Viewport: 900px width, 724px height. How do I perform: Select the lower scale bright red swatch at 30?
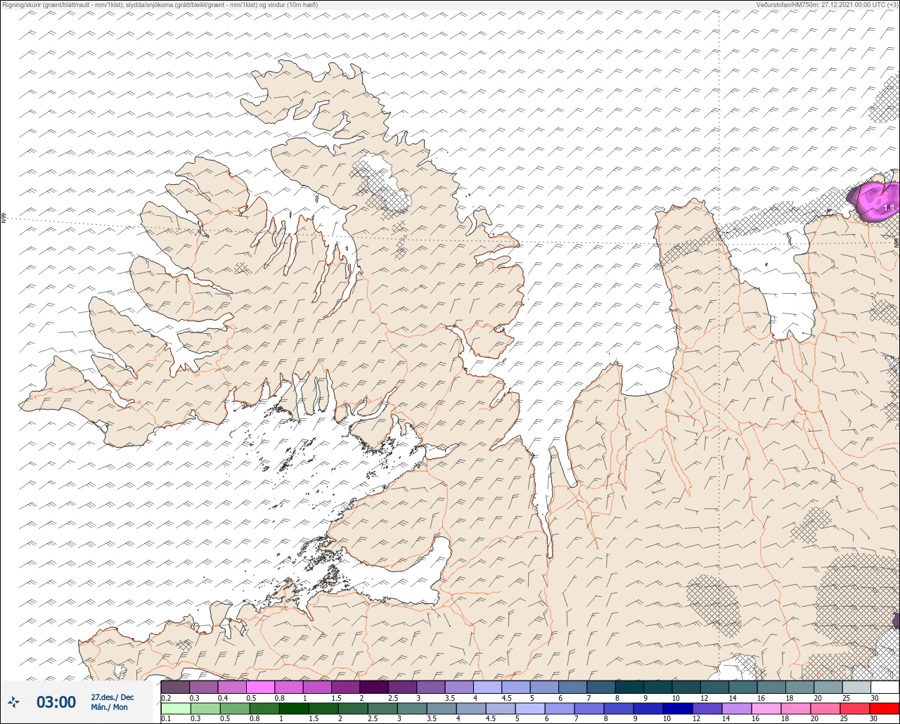[x=885, y=709]
